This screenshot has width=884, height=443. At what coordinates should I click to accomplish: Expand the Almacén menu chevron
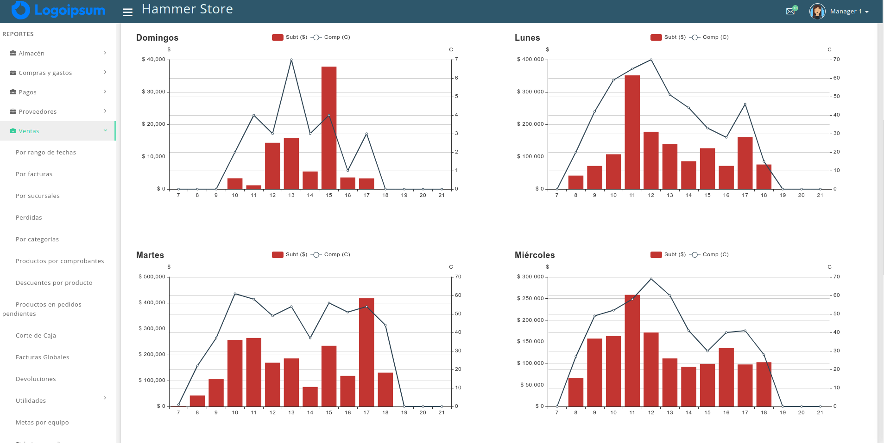pyautogui.click(x=105, y=53)
